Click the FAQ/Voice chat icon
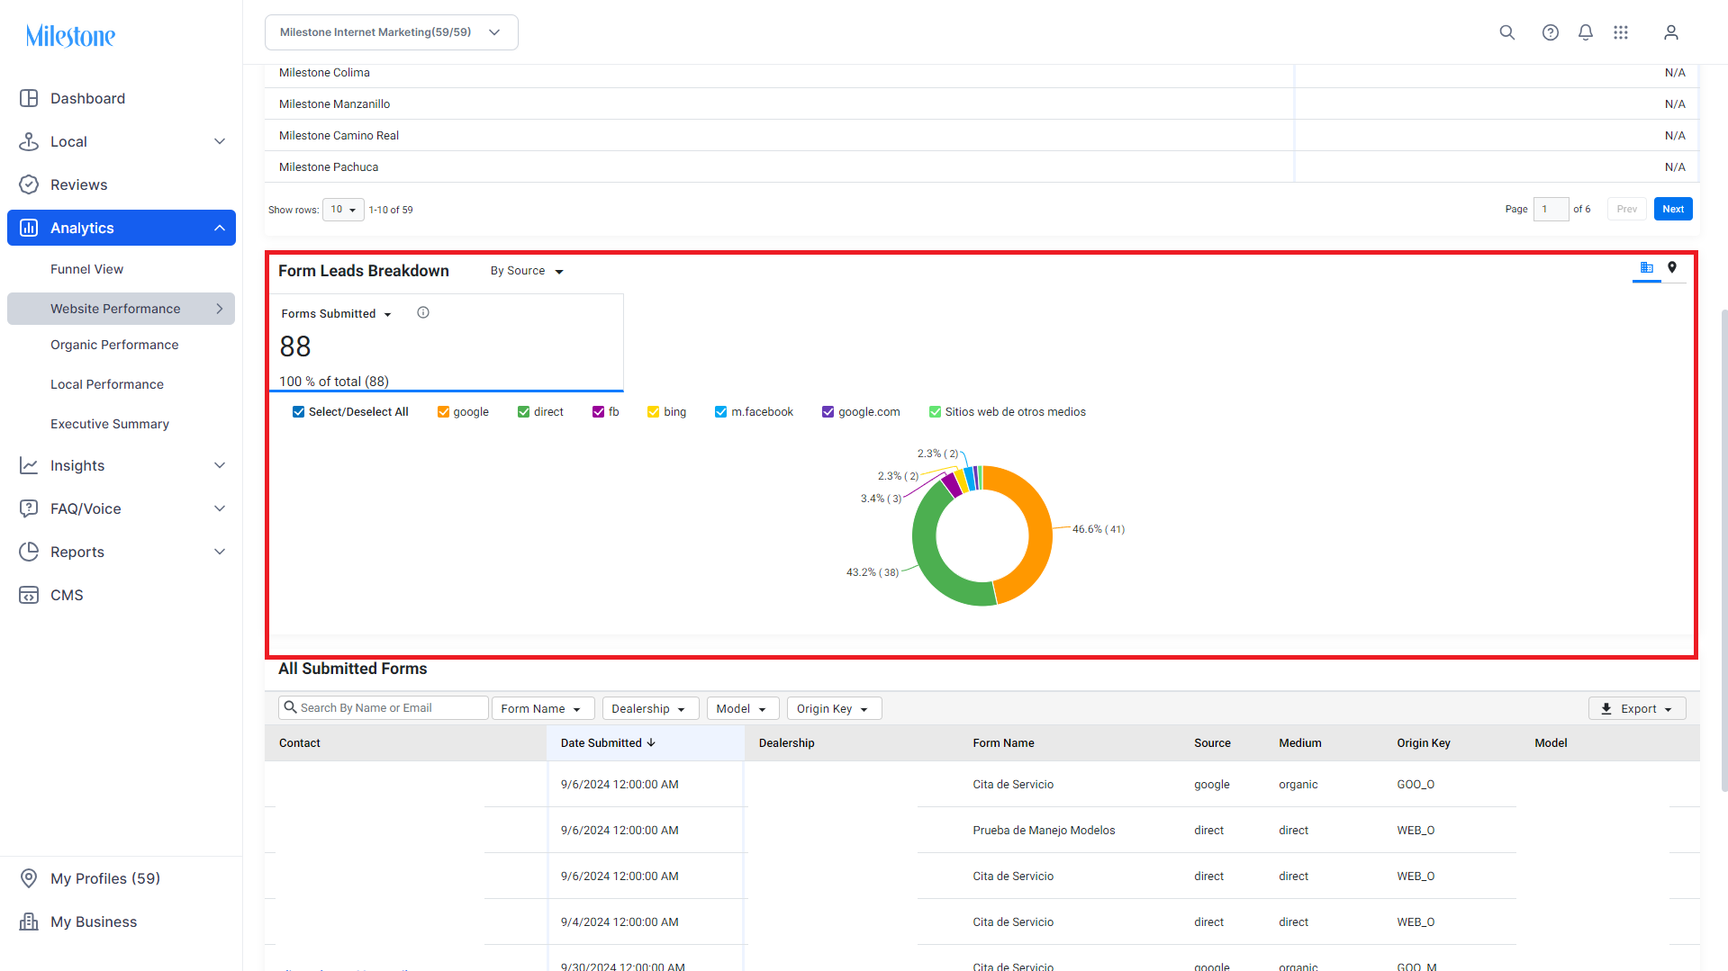This screenshot has height=971, width=1728. pos(29,508)
